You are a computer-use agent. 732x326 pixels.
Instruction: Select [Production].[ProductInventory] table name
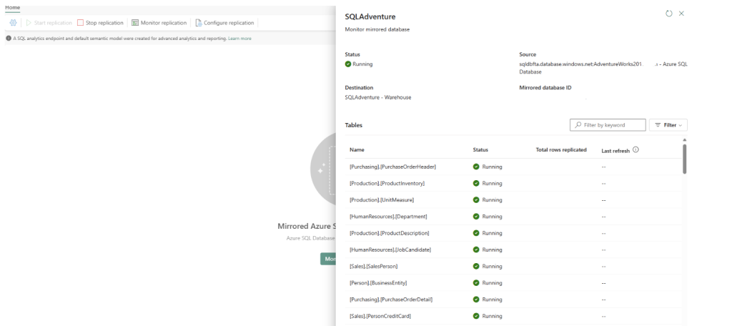click(387, 183)
